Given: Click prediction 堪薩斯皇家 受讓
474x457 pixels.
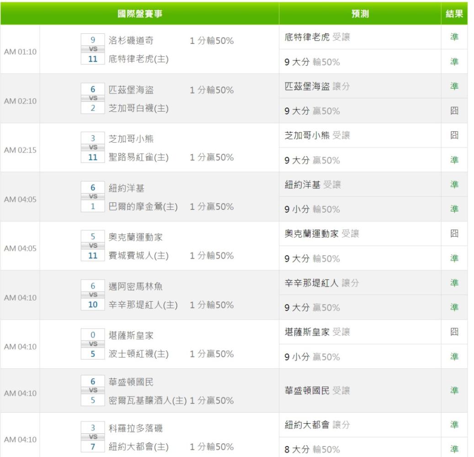Looking at the screenshot, I should click(317, 332).
